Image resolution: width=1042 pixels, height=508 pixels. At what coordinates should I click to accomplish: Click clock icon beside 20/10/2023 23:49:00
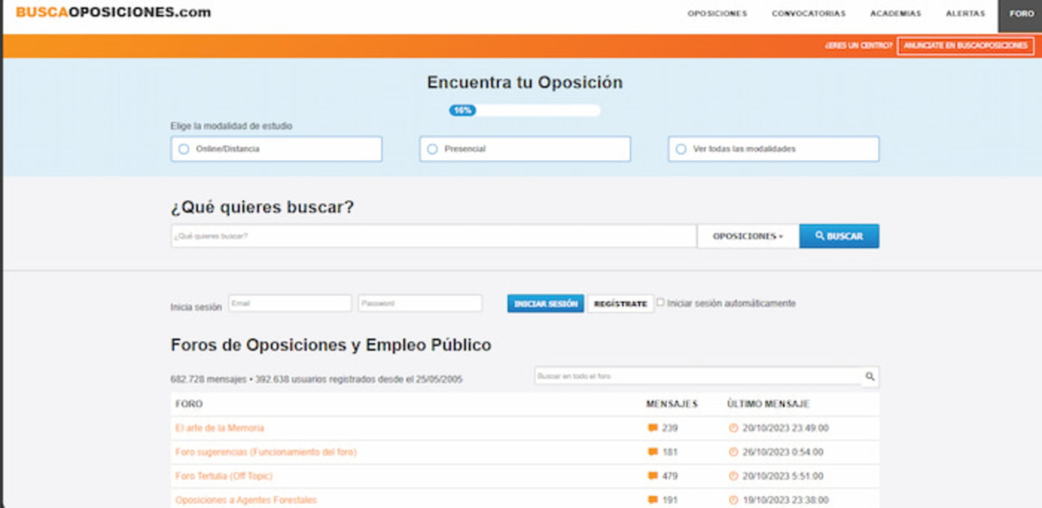click(733, 428)
